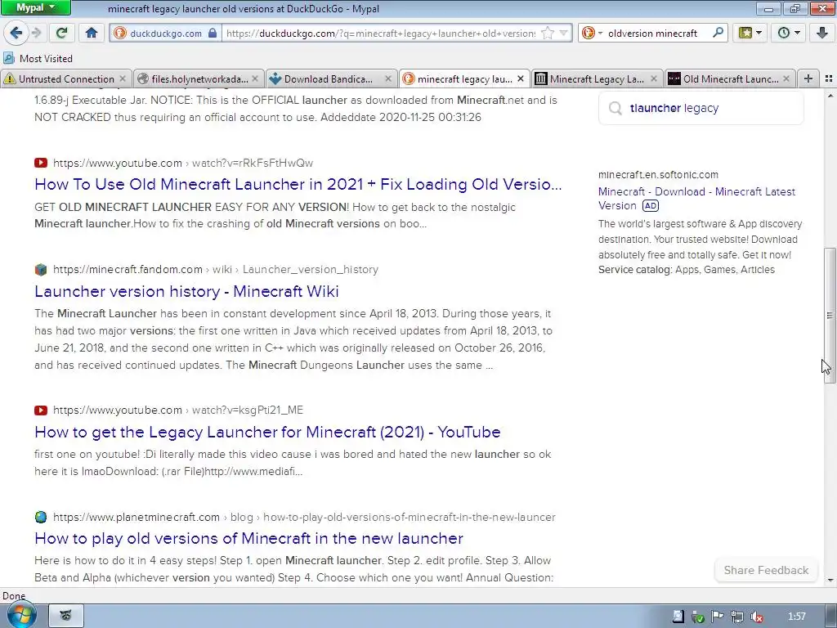Image resolution: width=837 pixels, height=628 pixels.
Task: Open 'How to play old versions of Minecraft' result
Action: pyautogui.click(x=248, y=538)
